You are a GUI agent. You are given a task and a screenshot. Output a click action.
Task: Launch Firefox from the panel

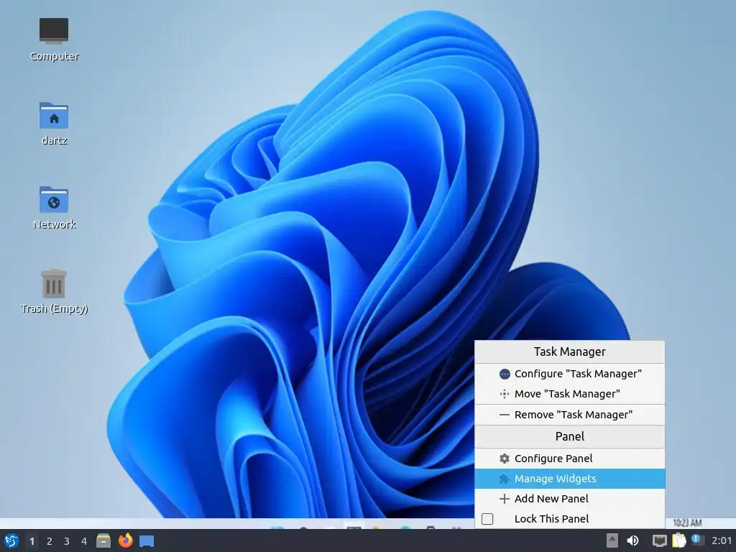click(x=125, y=540)
